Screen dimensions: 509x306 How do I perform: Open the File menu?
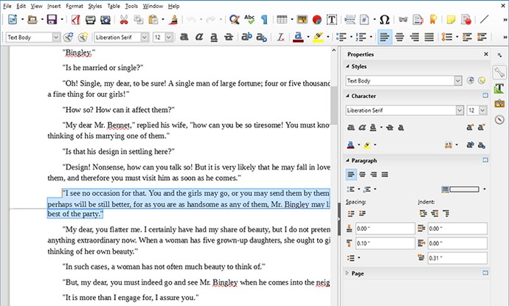tap(7, 6)
